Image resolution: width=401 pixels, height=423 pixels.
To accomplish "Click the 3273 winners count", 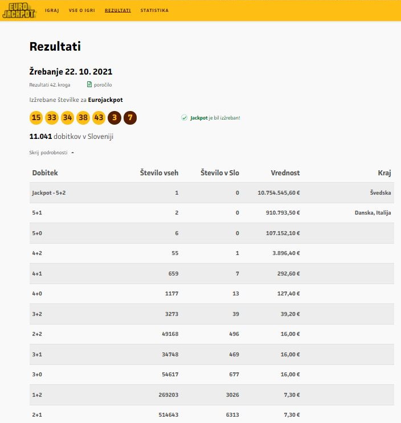I will point(171,314).
